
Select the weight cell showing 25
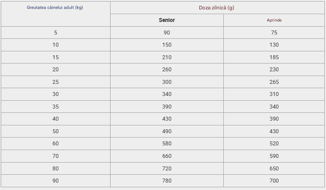(x=55, y=82)
